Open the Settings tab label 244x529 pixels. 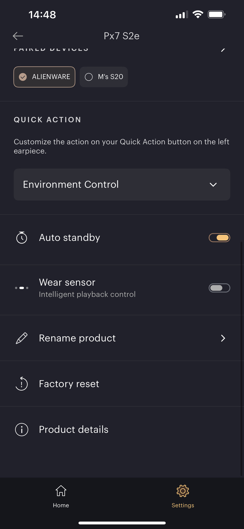coord(183,505)
